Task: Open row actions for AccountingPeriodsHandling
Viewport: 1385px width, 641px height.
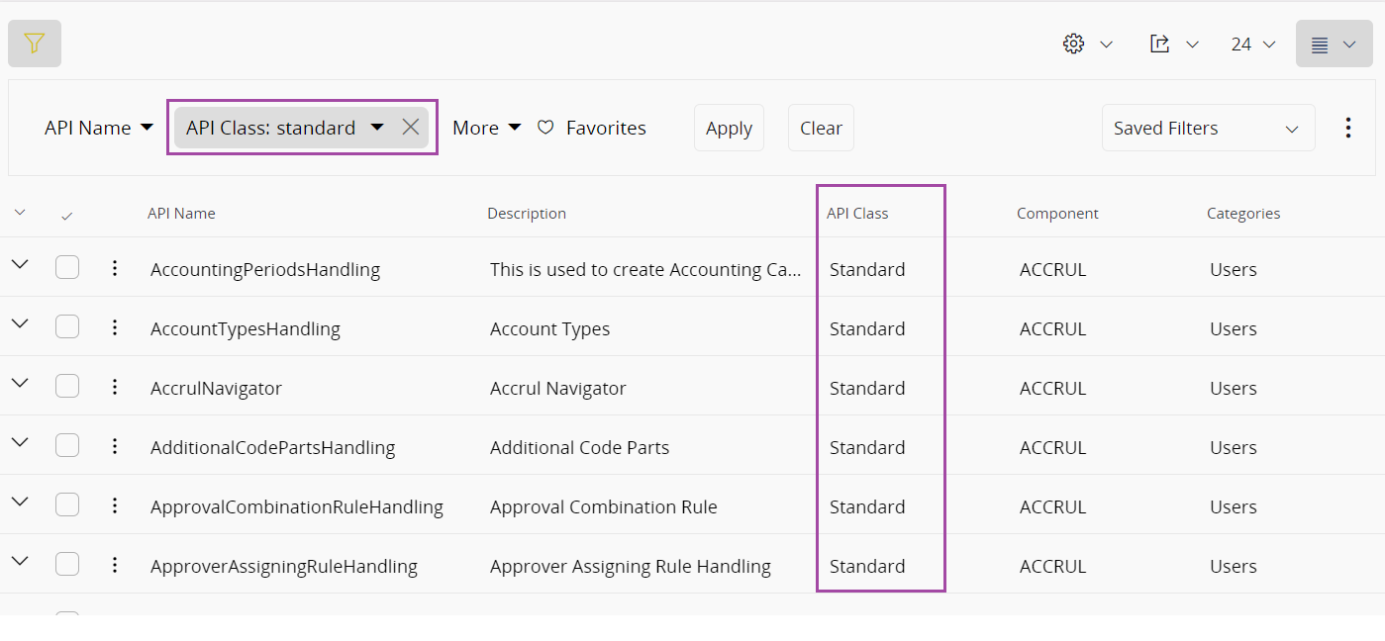Action: (115, 268)
